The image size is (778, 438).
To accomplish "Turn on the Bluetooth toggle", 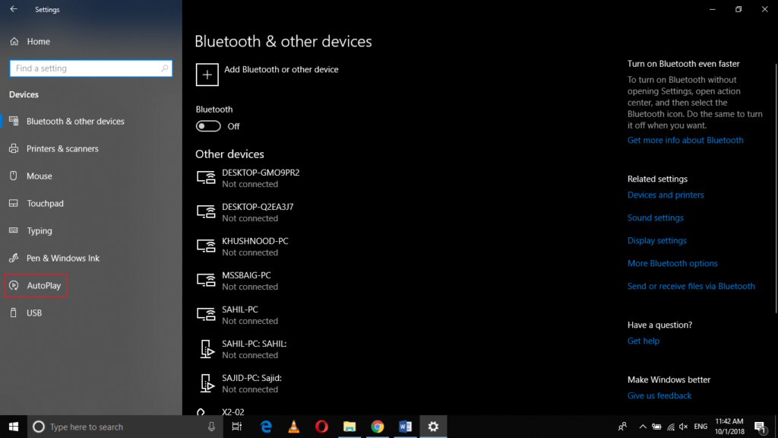I will (x=207, y=125).
